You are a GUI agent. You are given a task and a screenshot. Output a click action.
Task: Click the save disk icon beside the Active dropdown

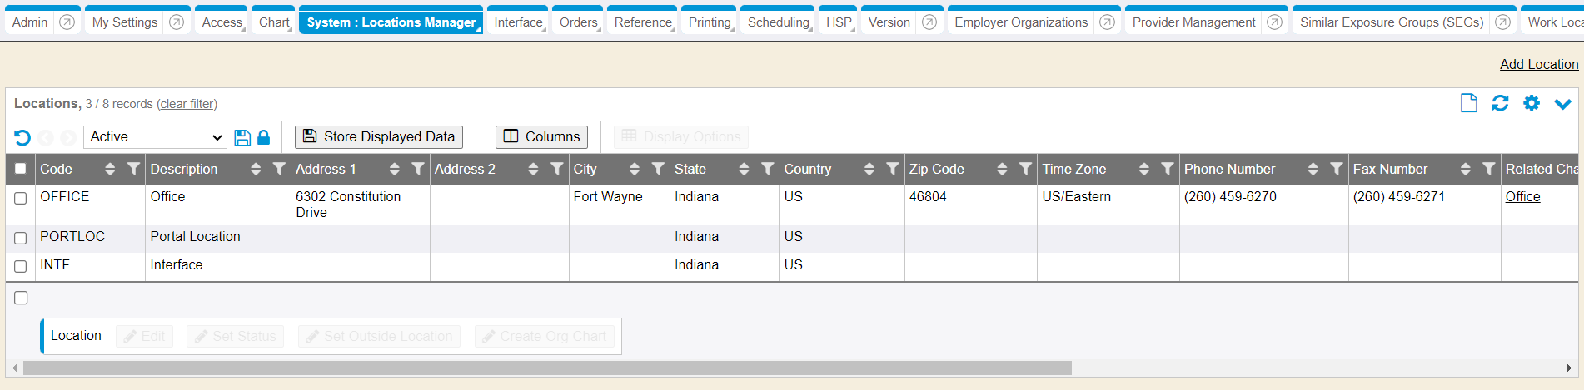(x=242, y=137)
